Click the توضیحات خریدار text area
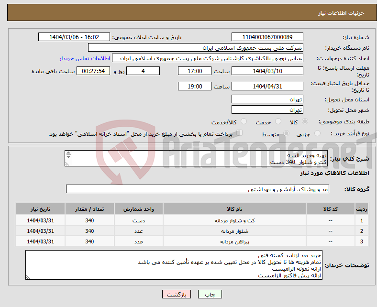Viewport: 377px width, 307px height. pos(174,265)
